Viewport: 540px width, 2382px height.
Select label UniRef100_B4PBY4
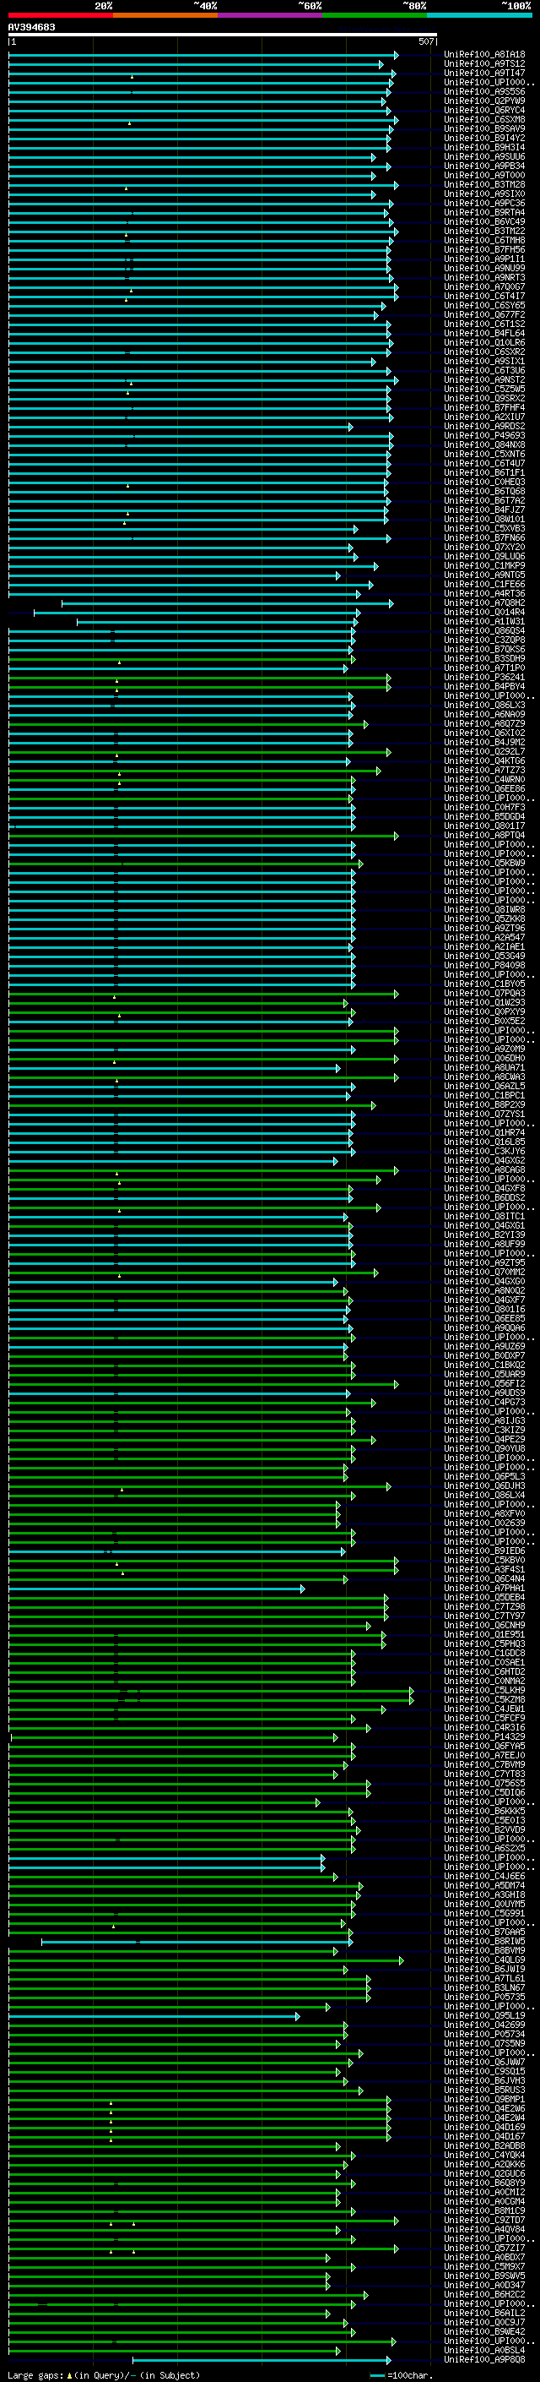point(484,687)
